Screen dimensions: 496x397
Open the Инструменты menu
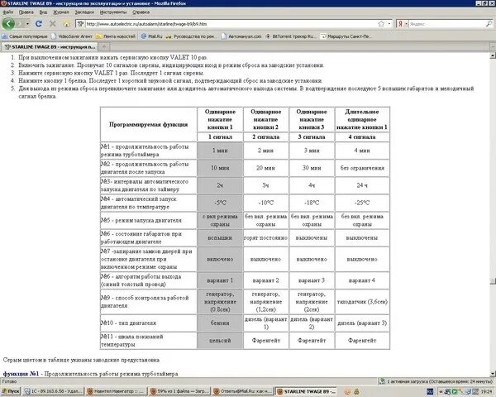coord(113,12)
